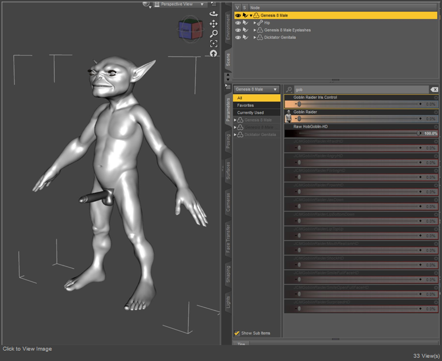Select the Currently Used filter
Viewport: 442px width, 361px height.
pyautogui.click(x=257, y=113)
